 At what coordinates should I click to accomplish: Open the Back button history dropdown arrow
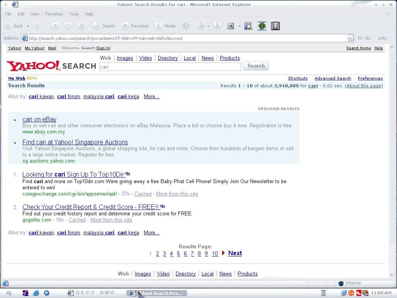[x=28, y=26]
